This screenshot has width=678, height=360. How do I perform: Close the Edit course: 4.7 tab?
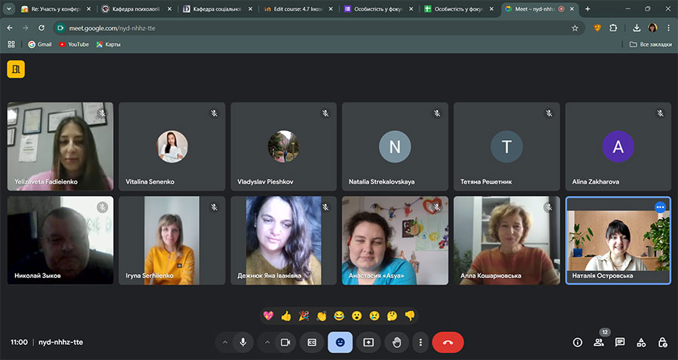[x=331, y=8]
